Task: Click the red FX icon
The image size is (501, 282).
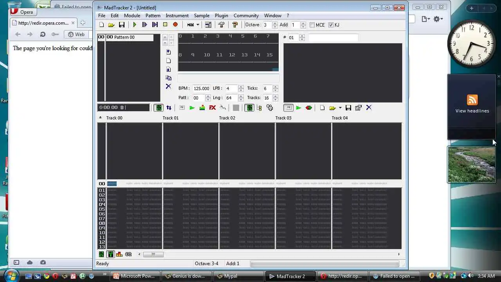Action: click(x=213, y=108)
